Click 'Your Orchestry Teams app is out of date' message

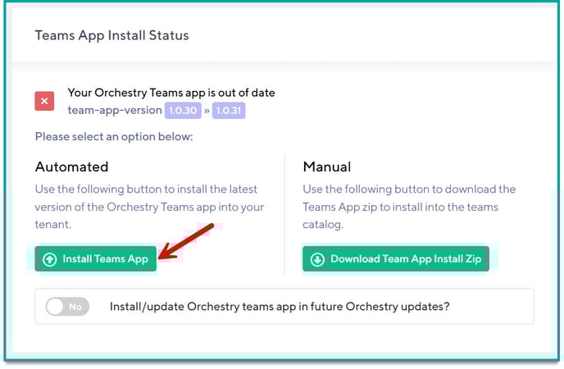(172, 93)
